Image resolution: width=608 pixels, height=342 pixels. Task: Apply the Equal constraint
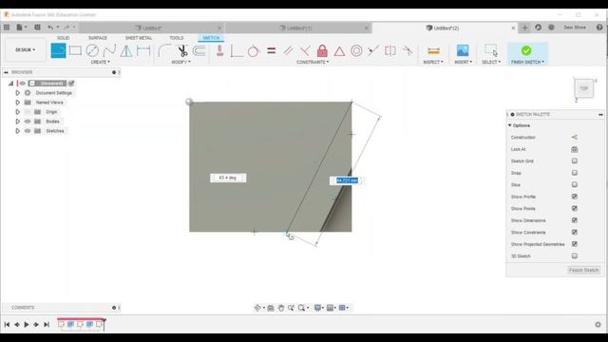pos(271,50)
